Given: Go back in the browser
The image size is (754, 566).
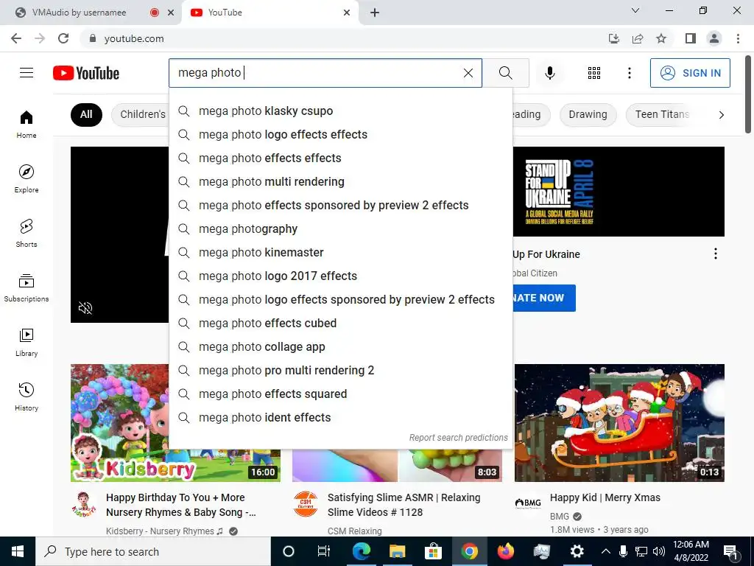Looking at the screenshot, I should tap(16, 38).
